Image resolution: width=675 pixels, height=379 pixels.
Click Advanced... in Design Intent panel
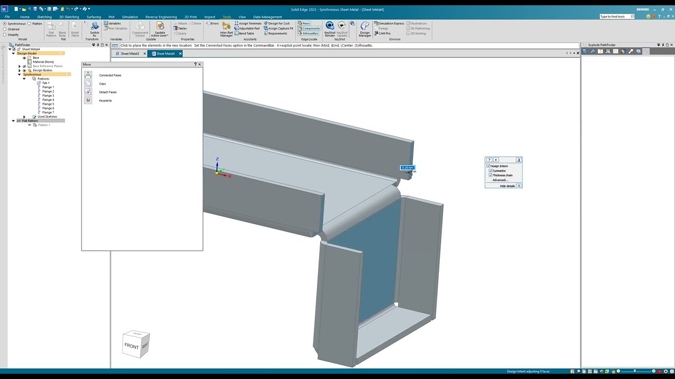tap(500, 180)
